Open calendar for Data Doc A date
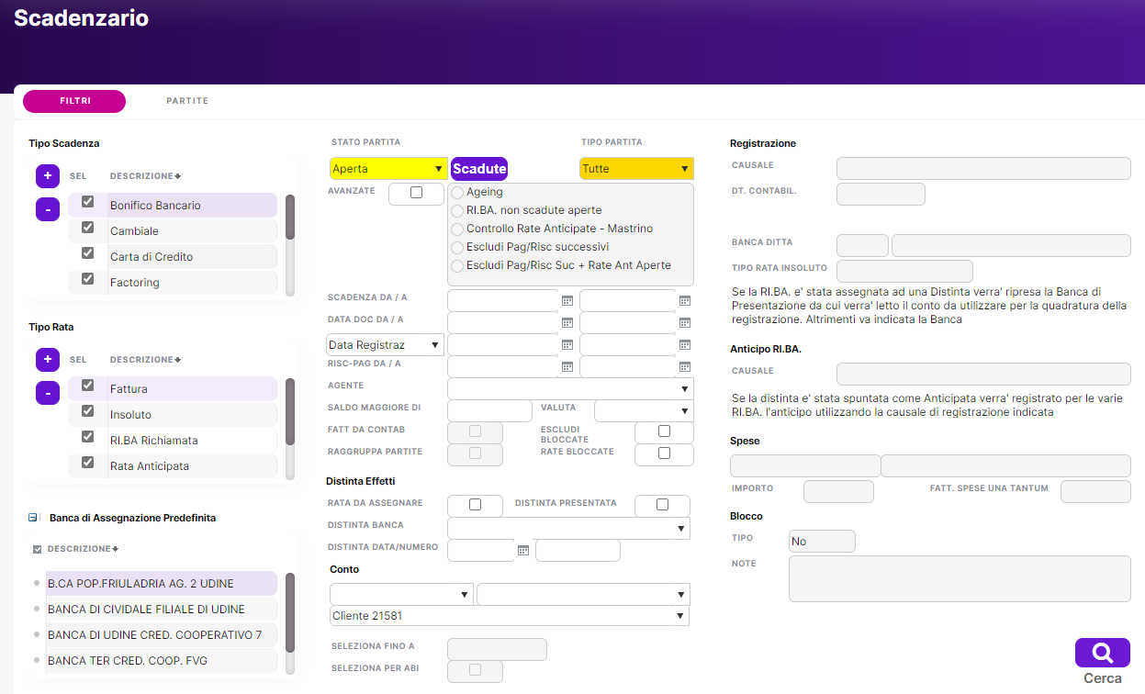Image resolution: width=1145 pixels, height=694 pixels. coord(685,322)
